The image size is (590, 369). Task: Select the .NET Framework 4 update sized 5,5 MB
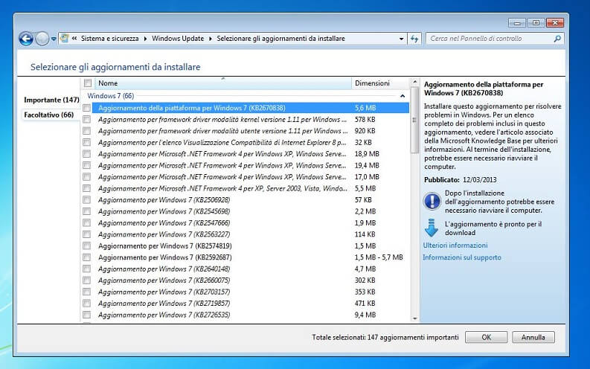pos(245,188)
